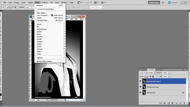Choose the Minimum filter entry

[x=50, y=5]
